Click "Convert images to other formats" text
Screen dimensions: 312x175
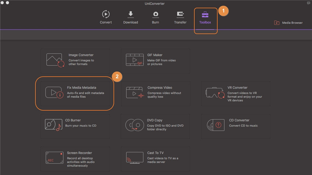(81, 62)
